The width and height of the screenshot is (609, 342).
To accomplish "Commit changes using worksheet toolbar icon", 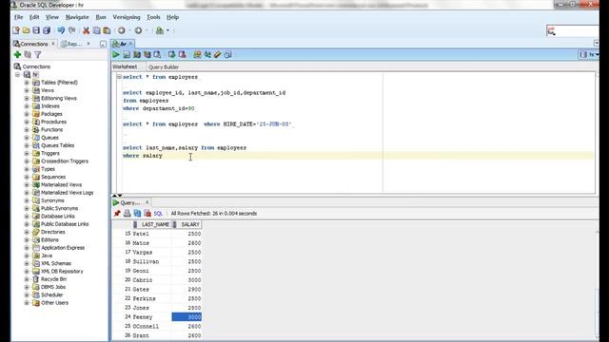I will pos(171,55).
